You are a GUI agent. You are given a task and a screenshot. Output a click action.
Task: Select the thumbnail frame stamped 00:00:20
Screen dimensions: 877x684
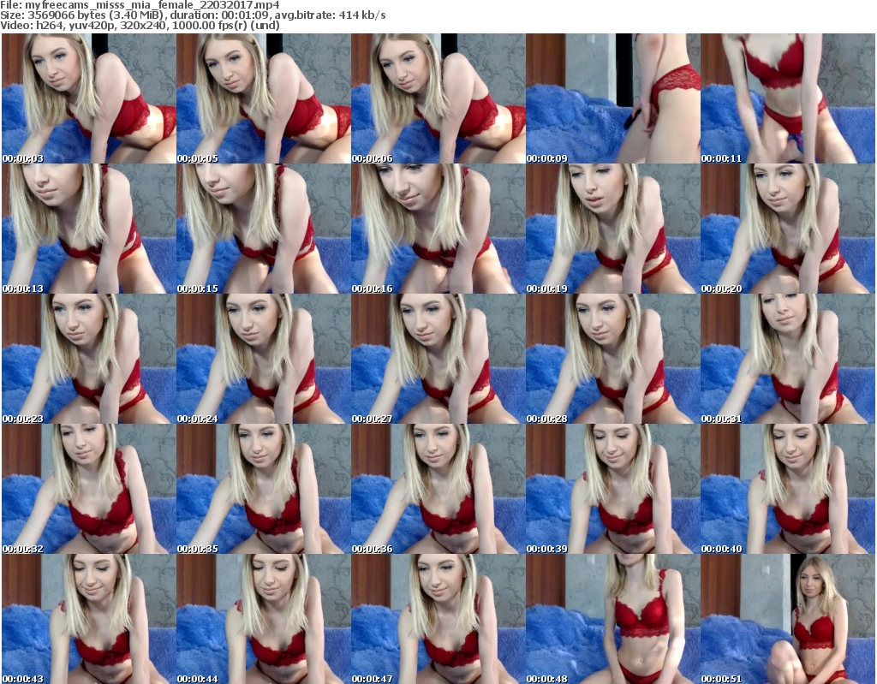point(788,229)
